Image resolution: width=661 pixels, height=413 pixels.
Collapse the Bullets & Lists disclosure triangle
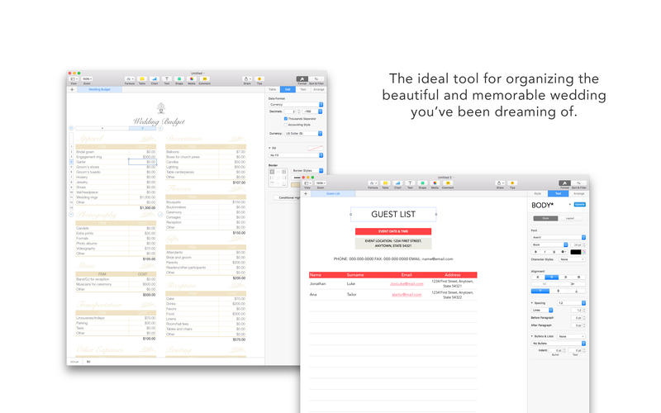click(532, 336)
